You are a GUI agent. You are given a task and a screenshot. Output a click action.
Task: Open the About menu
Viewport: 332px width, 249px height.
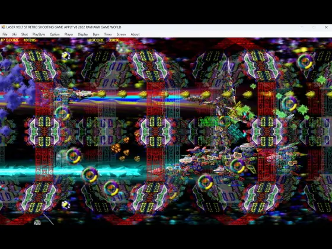pyautogui.click(x=135, y=34)
